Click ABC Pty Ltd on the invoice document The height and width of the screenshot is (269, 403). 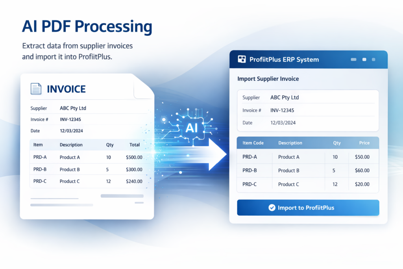(x=73, y=108)
